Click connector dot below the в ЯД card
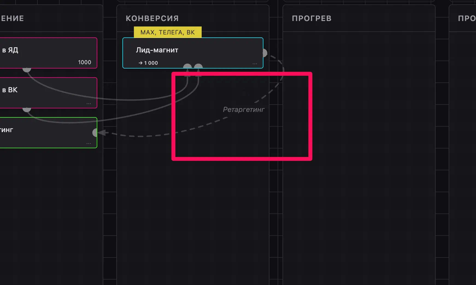 tap(27, 69)
